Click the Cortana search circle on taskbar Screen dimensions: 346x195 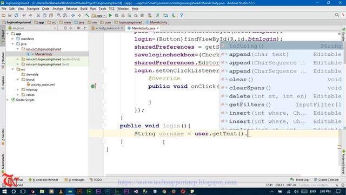point(14,191)
